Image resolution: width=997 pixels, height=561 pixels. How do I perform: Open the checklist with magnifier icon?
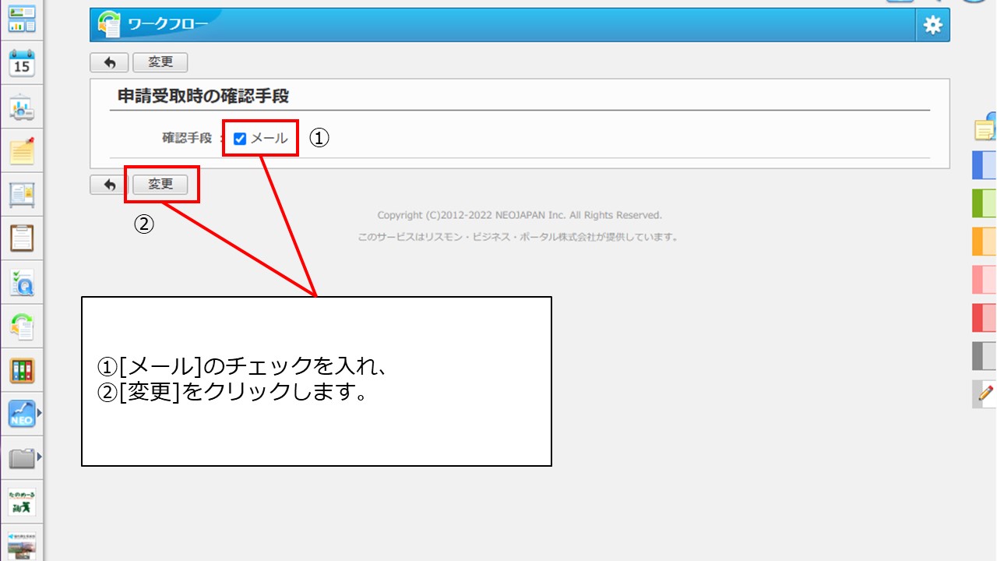click(22, 283)
